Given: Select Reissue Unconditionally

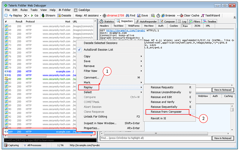Looking at the screenshot, I should tap(169, 92).
